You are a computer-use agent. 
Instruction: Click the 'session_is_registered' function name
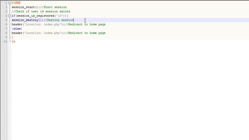35,16
